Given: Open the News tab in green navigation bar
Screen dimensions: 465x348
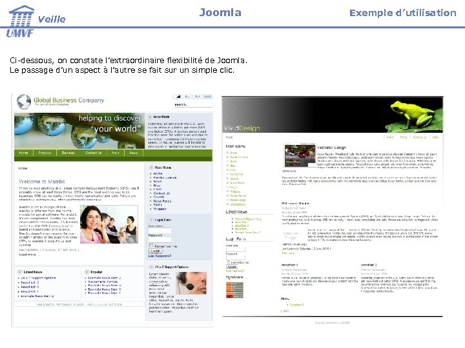Looking at the screenshot, I should pyautogui.click(x=134, y=153).
